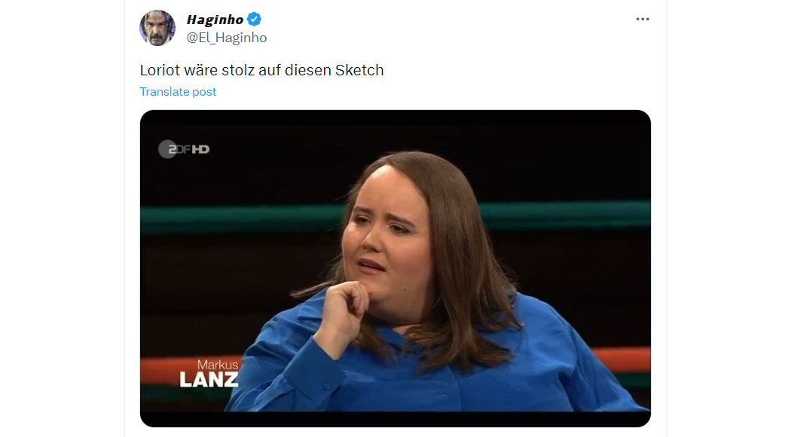
Task: Click the Markus LANZ show logo
Action: pyautogui.click(x=209, y=373)
